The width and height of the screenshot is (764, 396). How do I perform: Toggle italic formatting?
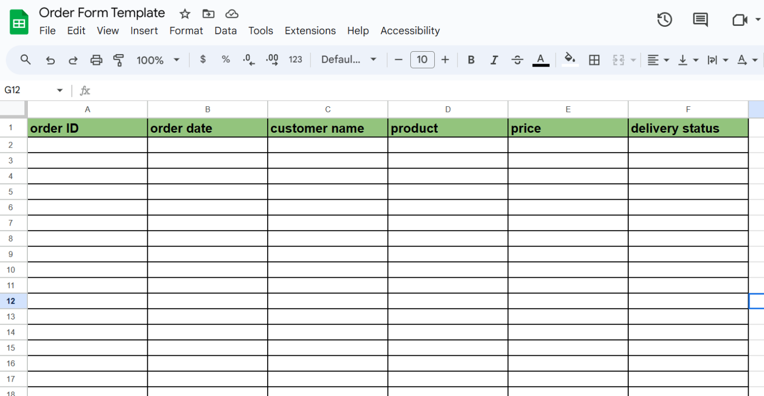494,60
